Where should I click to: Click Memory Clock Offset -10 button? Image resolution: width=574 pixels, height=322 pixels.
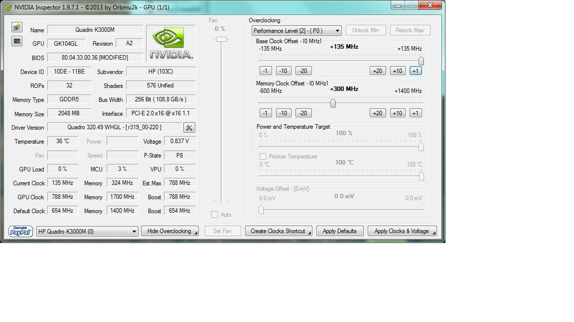(284, 113)
